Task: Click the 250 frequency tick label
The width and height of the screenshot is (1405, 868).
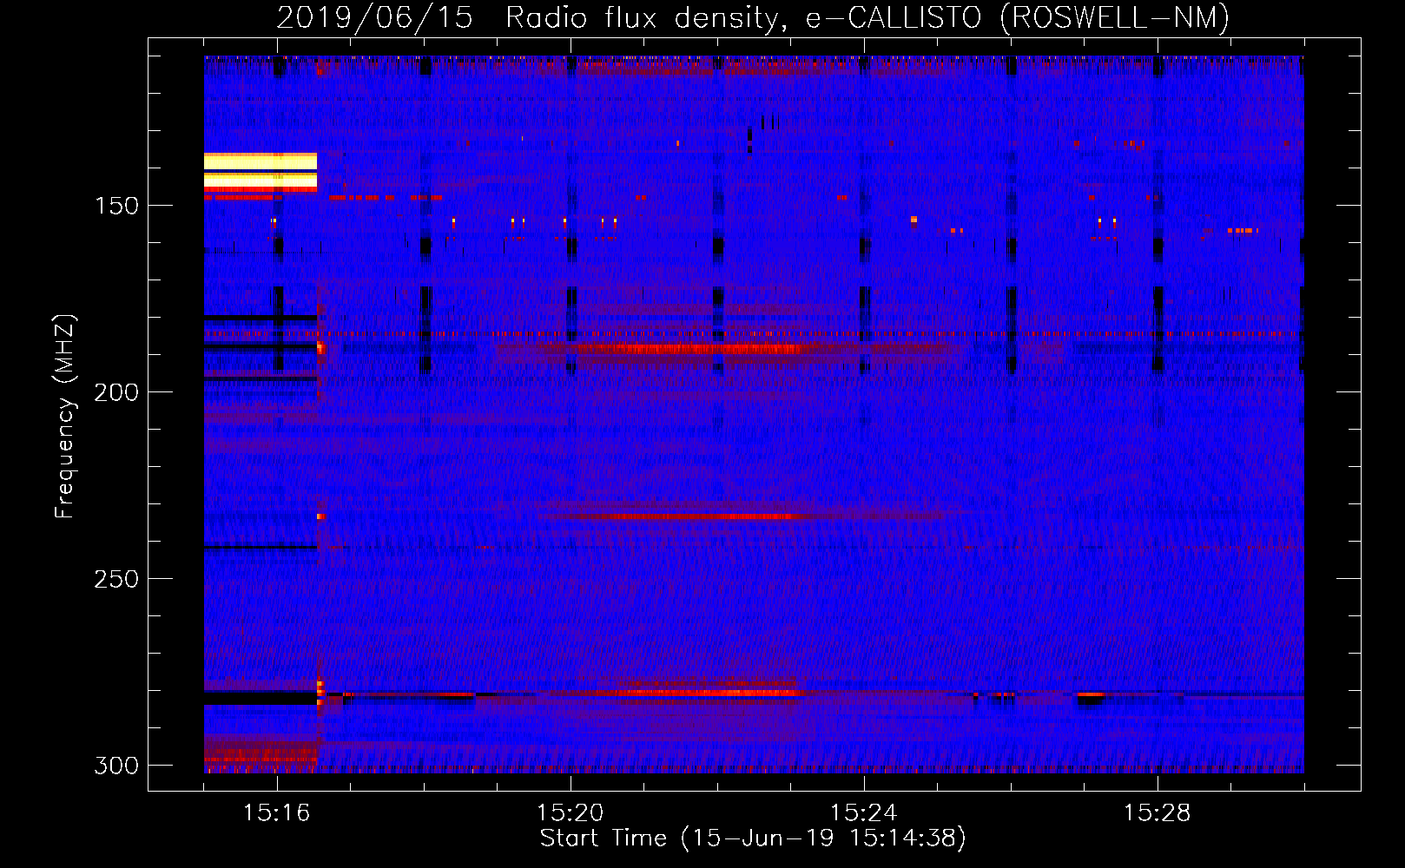Action: tap(116, 579)
